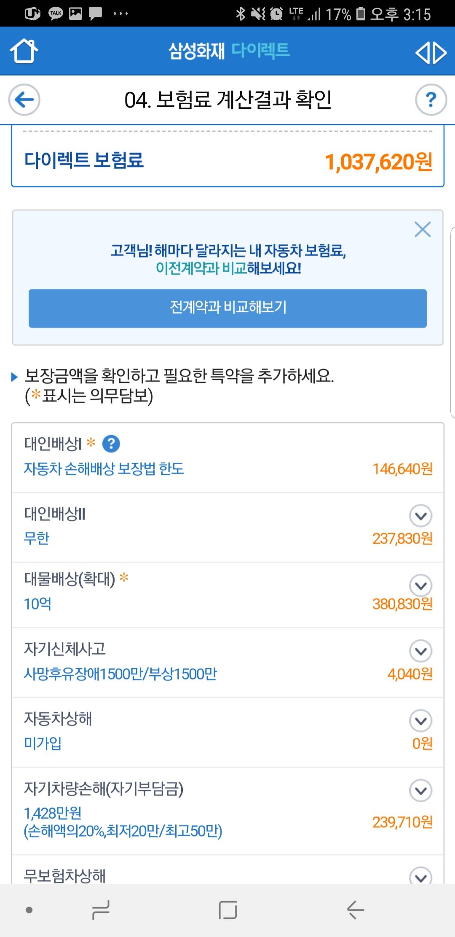This screenshot has height=937, width=455.
Task: Open help with the question mark icon
Action: (x=431, y=100)
